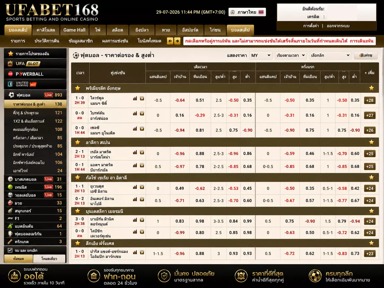Expand +23 more bets for ปารีส match
384x288 pixels.
pos(370,254)
